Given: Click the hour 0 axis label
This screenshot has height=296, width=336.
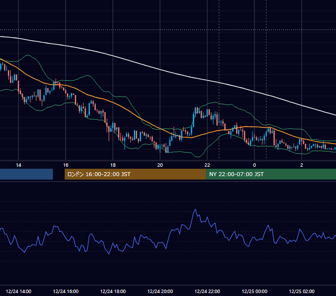Looking at the screenshot, I should [254, 165].
